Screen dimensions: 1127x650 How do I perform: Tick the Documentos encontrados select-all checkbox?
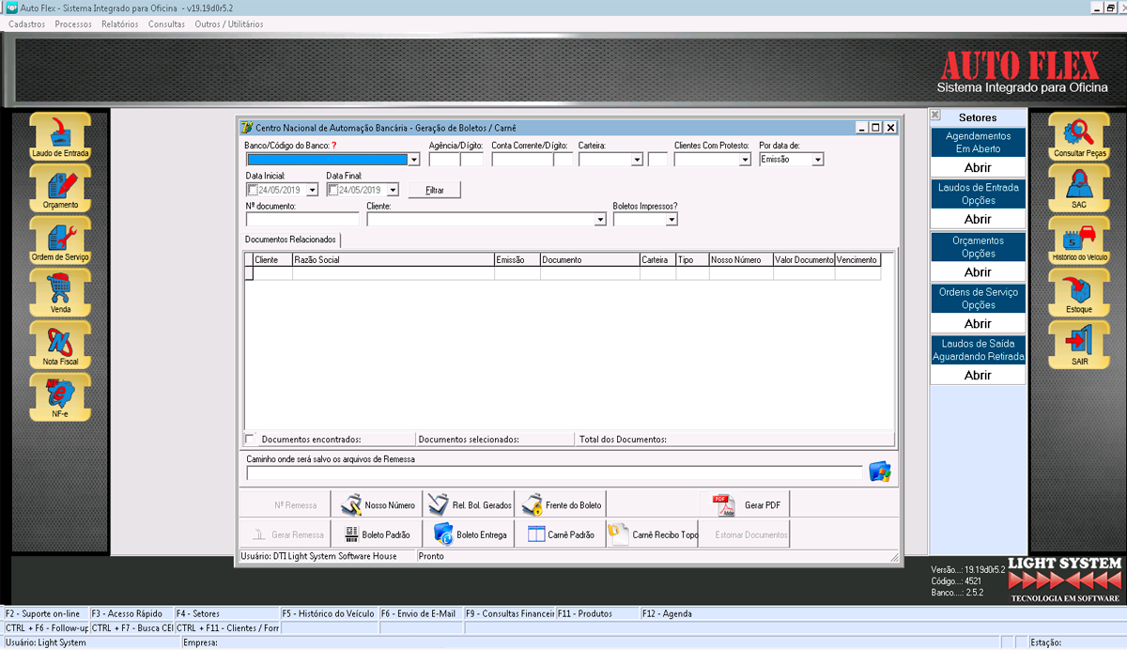tap(250, 438)
